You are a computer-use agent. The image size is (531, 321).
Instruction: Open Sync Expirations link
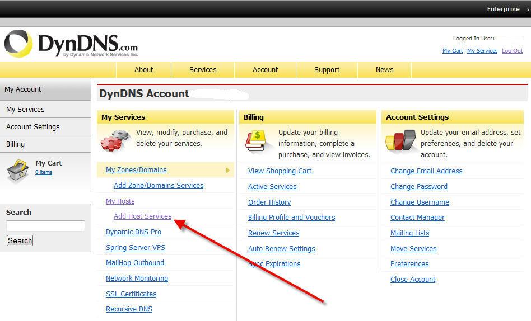click(274, 264)
